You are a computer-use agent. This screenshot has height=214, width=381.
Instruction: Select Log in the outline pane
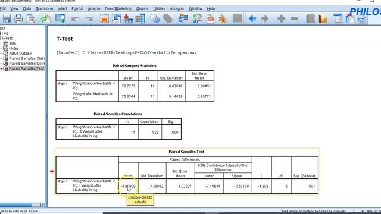coord(5,33)
